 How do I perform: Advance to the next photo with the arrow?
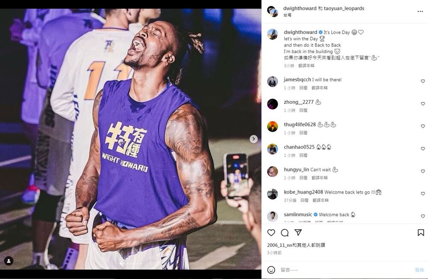pos(253,139)
